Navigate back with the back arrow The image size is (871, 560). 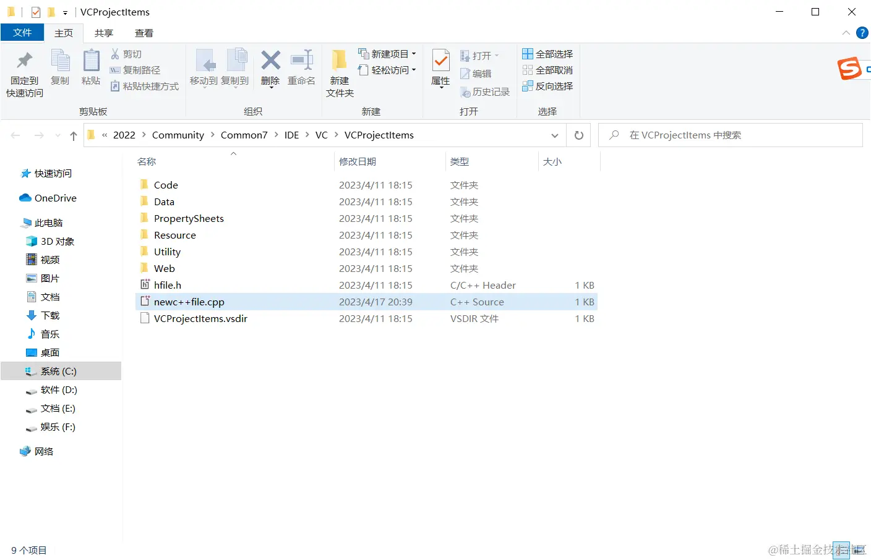pos(15,135)
